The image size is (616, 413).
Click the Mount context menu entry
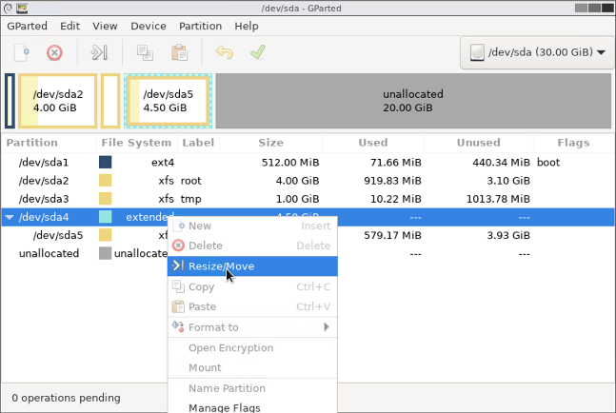pyautogui.click(x=252, y=367)
